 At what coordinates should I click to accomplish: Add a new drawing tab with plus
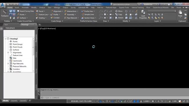click(39, 25)
